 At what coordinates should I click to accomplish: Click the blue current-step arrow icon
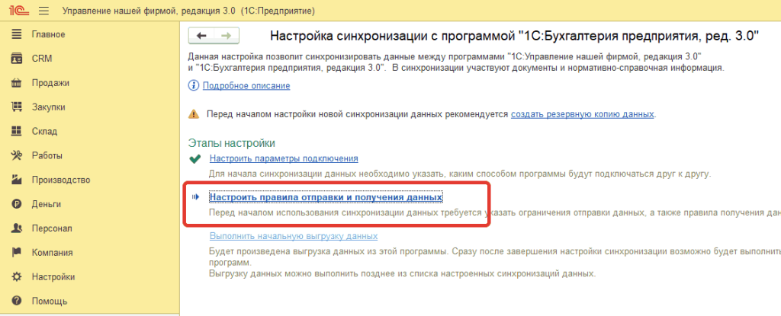pyautogui.click(x=195, y=197)
